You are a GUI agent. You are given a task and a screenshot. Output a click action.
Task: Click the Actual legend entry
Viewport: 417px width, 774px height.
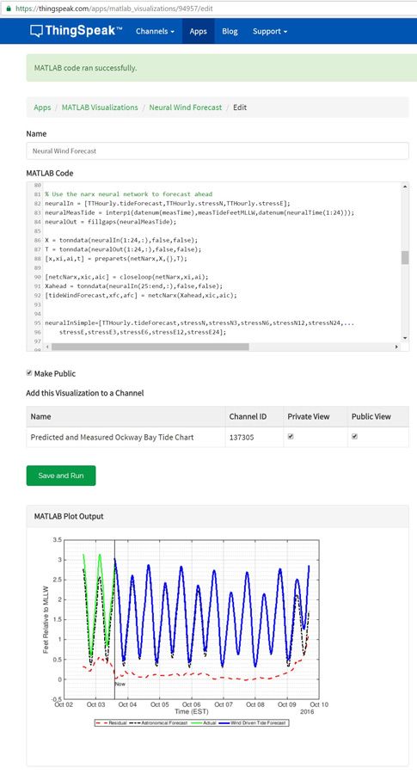pyautogui.click(x=201, y=722)
